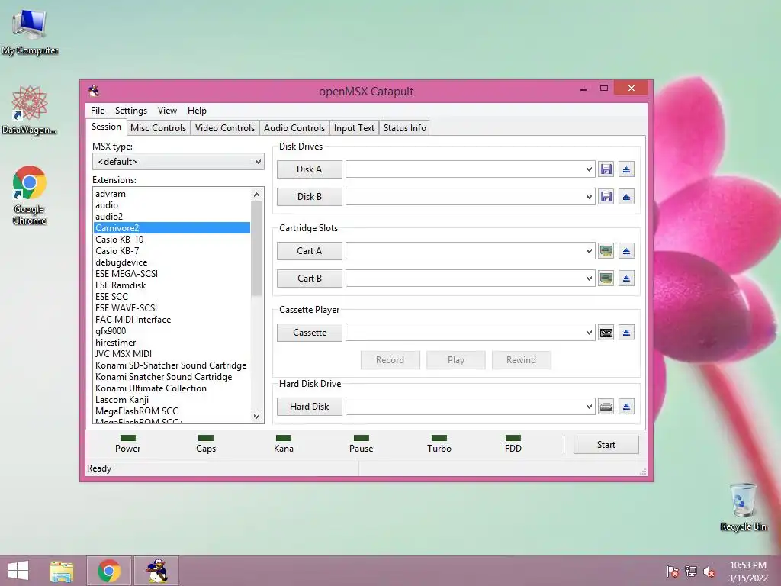Expand the Disk A image dropdown
This screenshot has width=781, height=586.
pyautogui.click(x=589, y=169)
